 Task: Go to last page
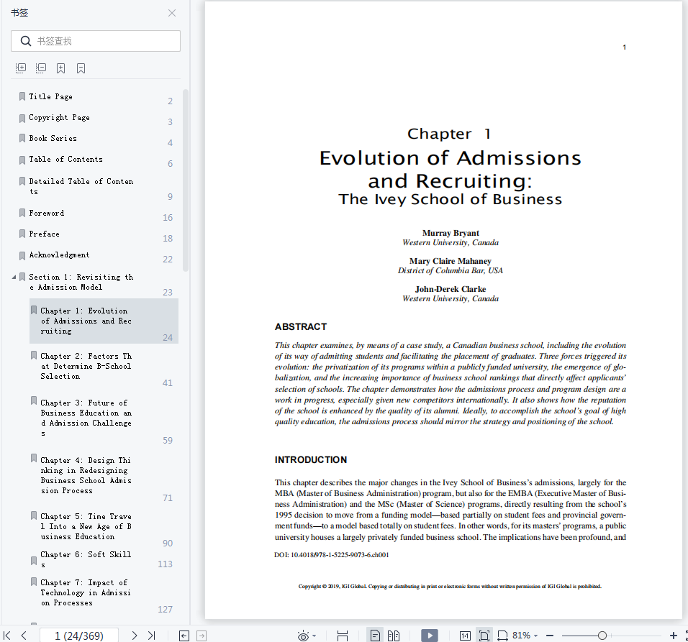[152, 636]
